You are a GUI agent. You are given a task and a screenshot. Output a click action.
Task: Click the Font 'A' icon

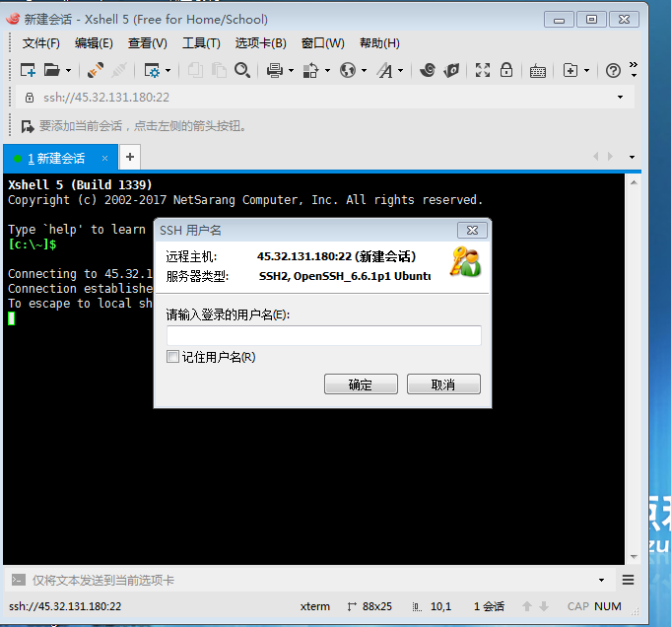coord(384,70)
